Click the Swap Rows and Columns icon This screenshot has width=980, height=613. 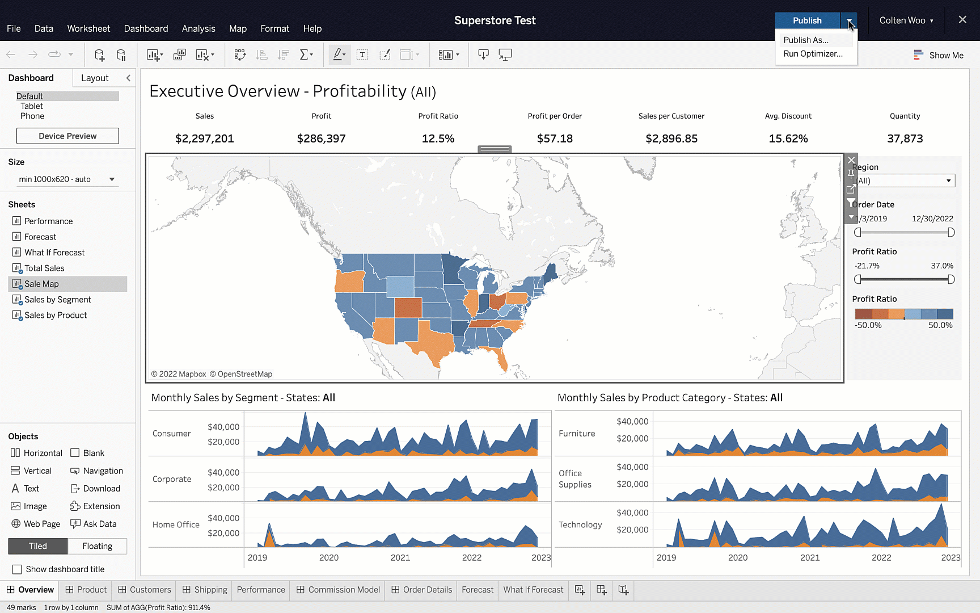pos(240,55)
